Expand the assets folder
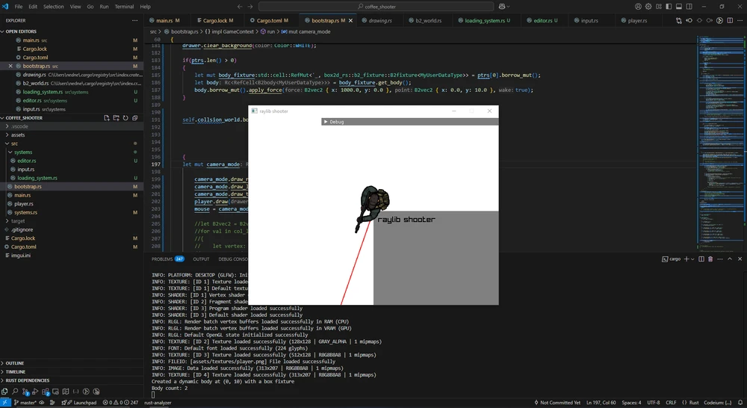 [19, 135]
